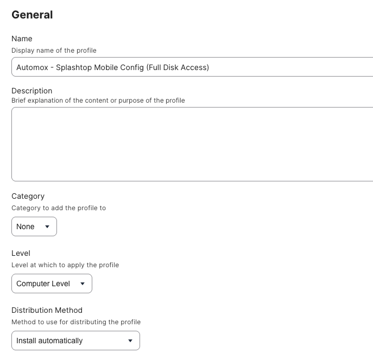The image size is (373, 359).
Task: Click the 'Brief explanation of the content' hint
Action: 98,100
